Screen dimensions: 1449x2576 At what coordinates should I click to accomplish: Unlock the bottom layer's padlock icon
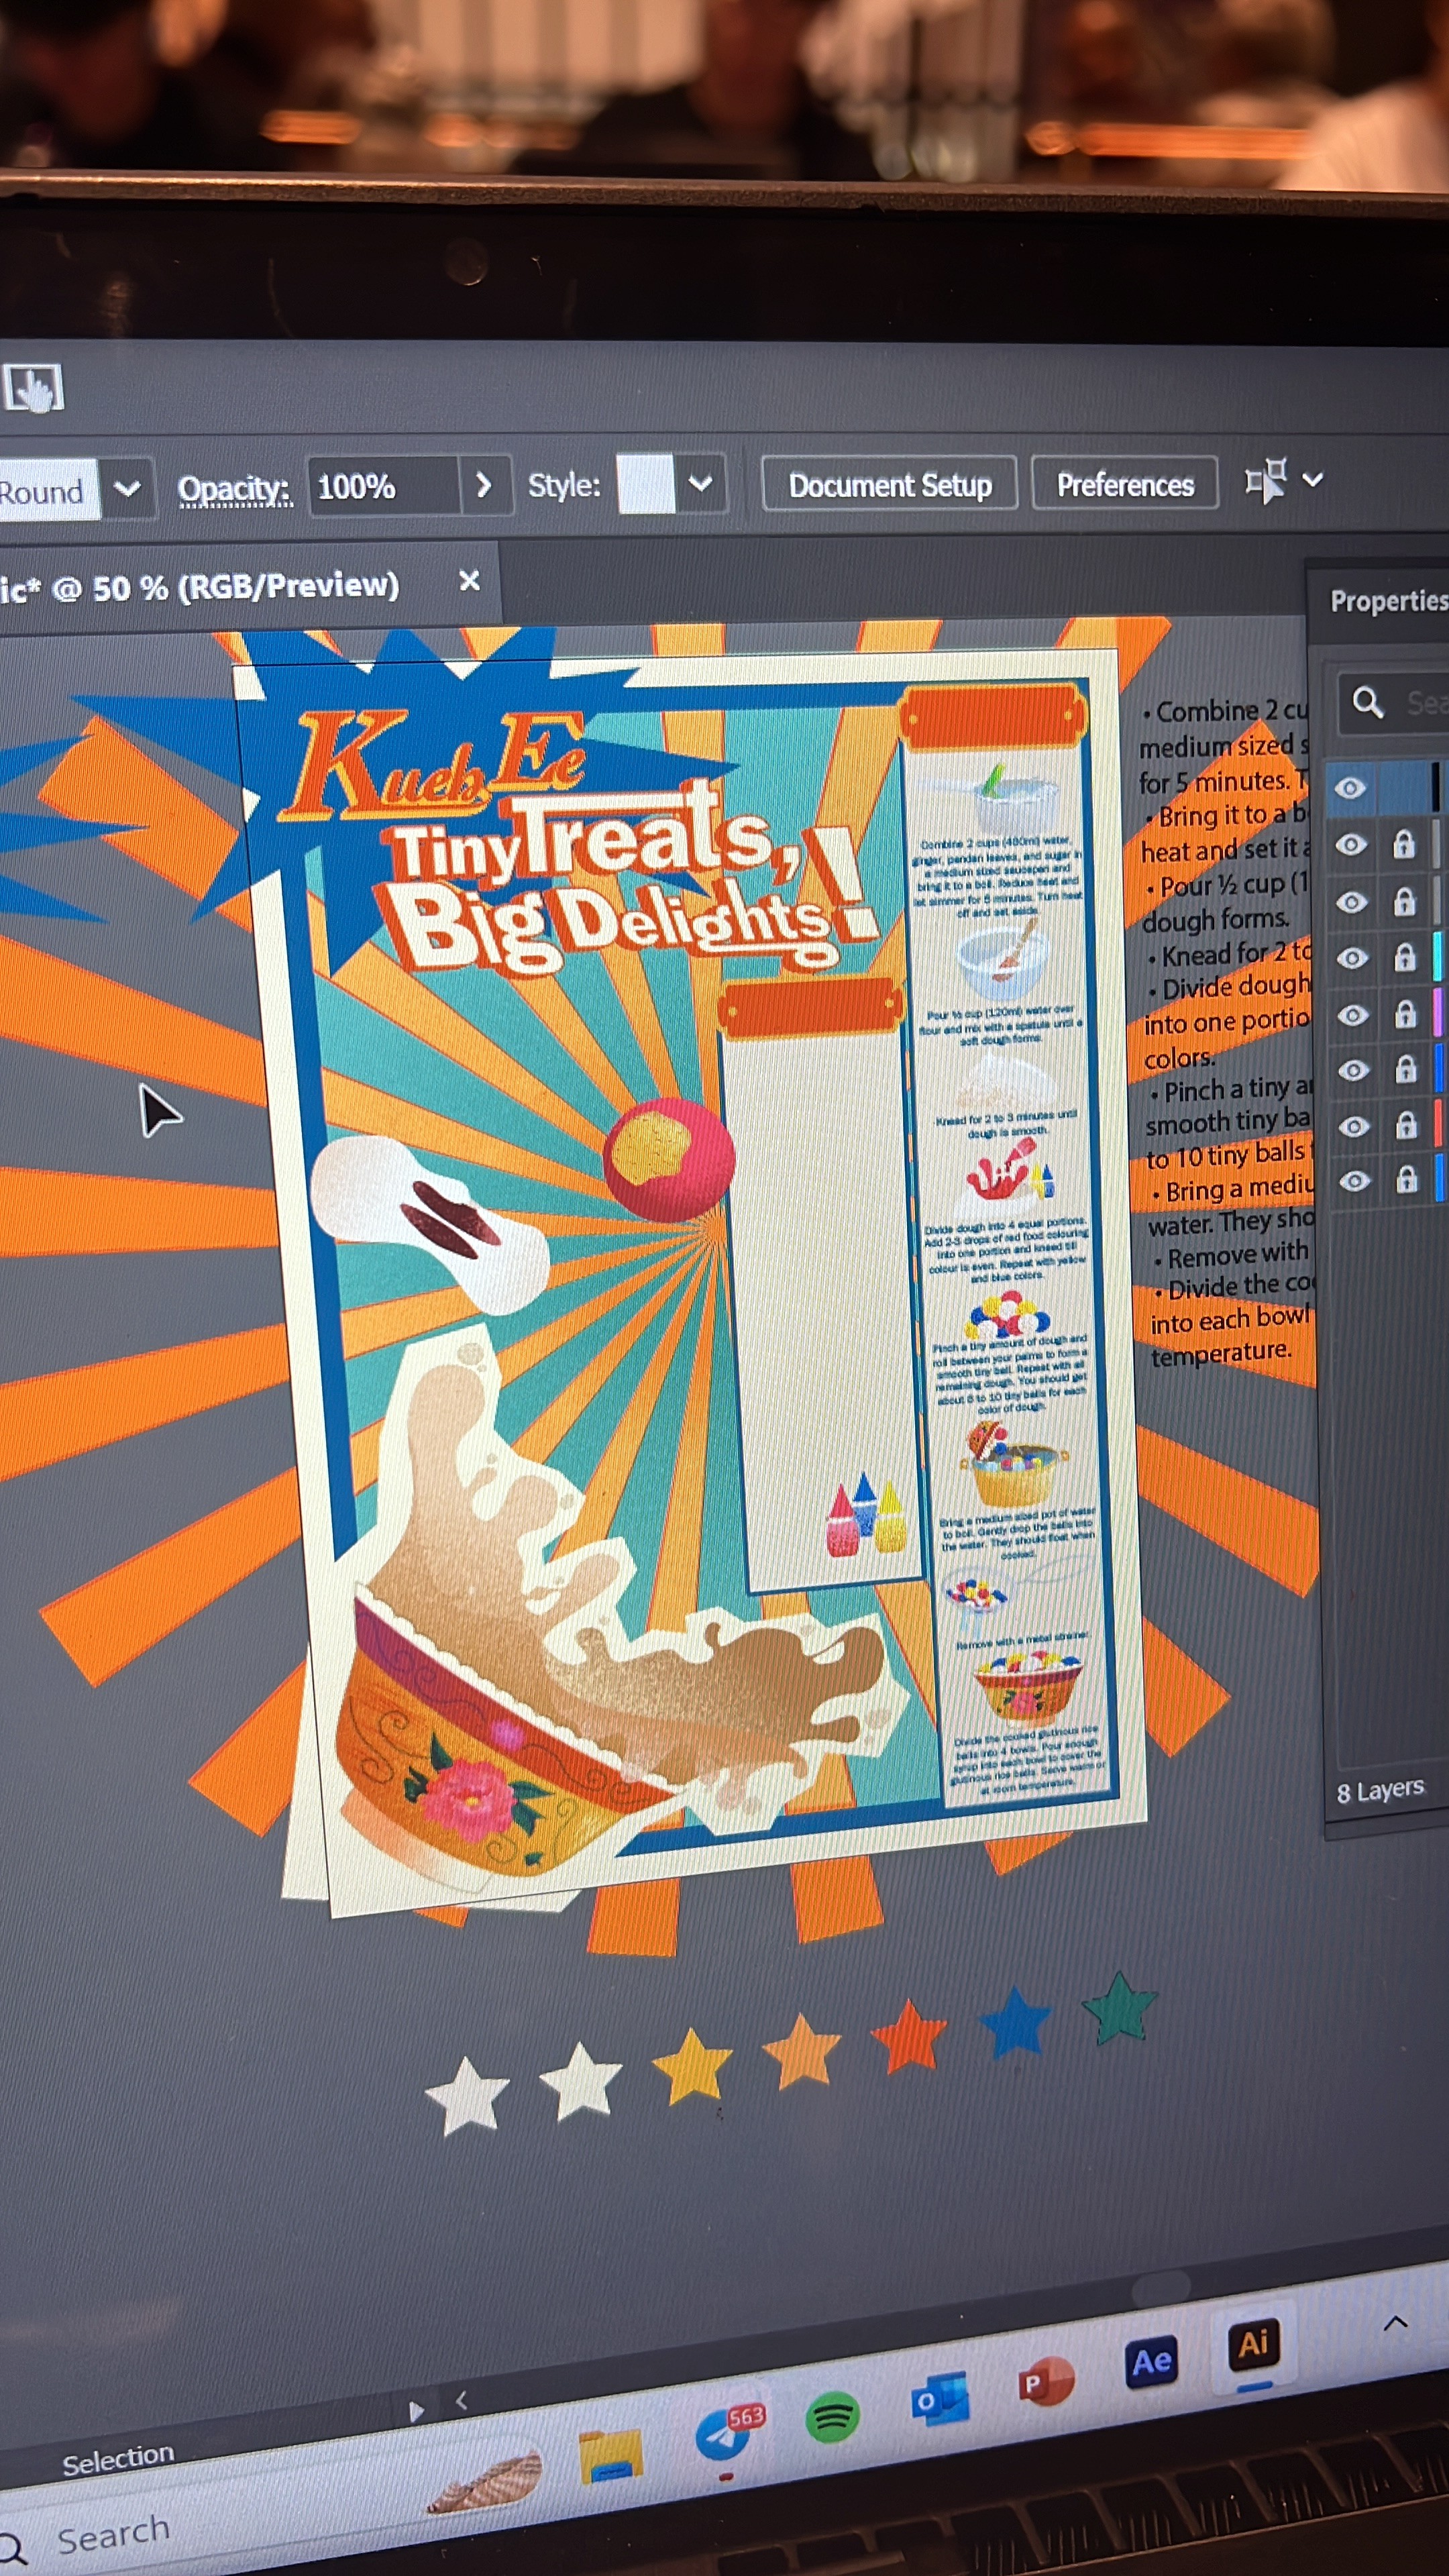[1407, 1181]
